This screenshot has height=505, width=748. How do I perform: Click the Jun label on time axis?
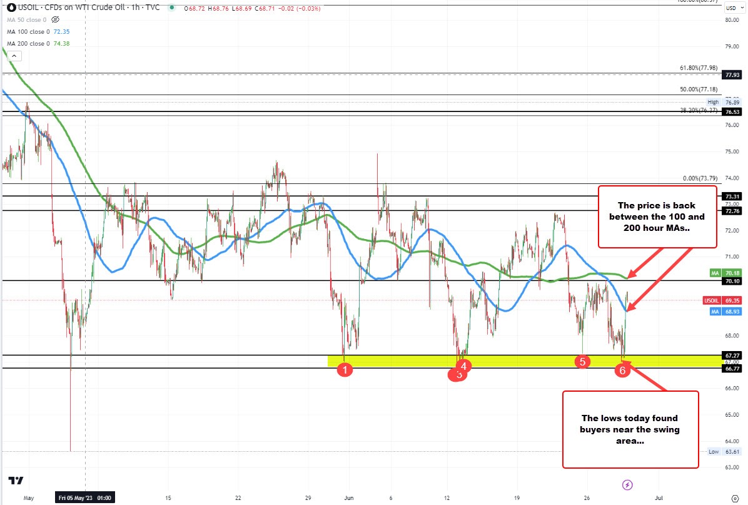point(349,498)
